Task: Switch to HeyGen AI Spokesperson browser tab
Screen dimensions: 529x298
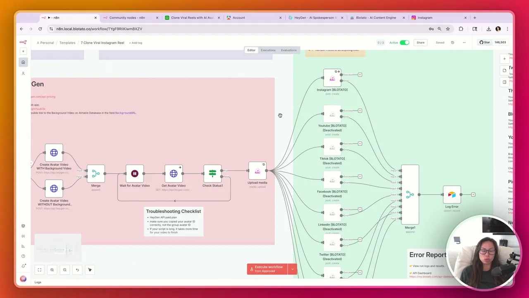Action: 316,18
